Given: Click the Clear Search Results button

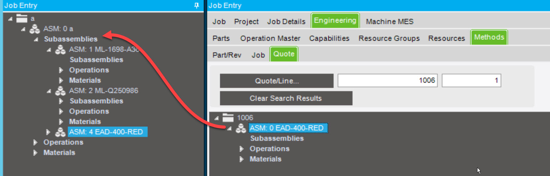Looking at the screenshot, I should click(286, 98).
